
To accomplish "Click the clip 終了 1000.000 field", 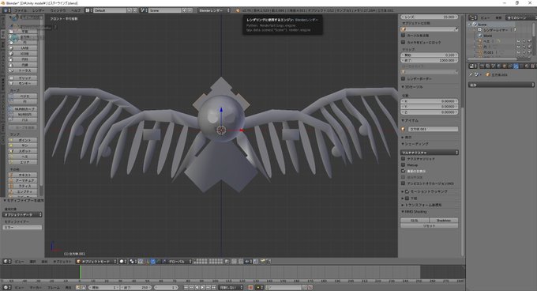I will pyautogui.click(x=430, y=60).
